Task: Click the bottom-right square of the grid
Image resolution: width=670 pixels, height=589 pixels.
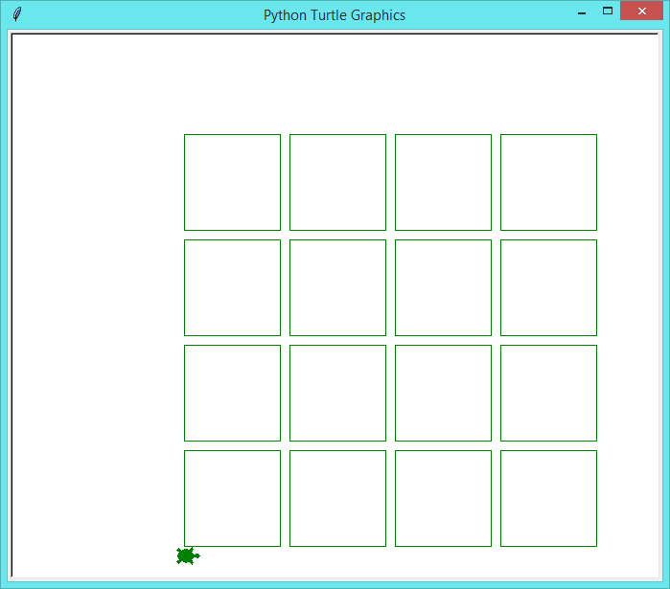Action: 548,498
